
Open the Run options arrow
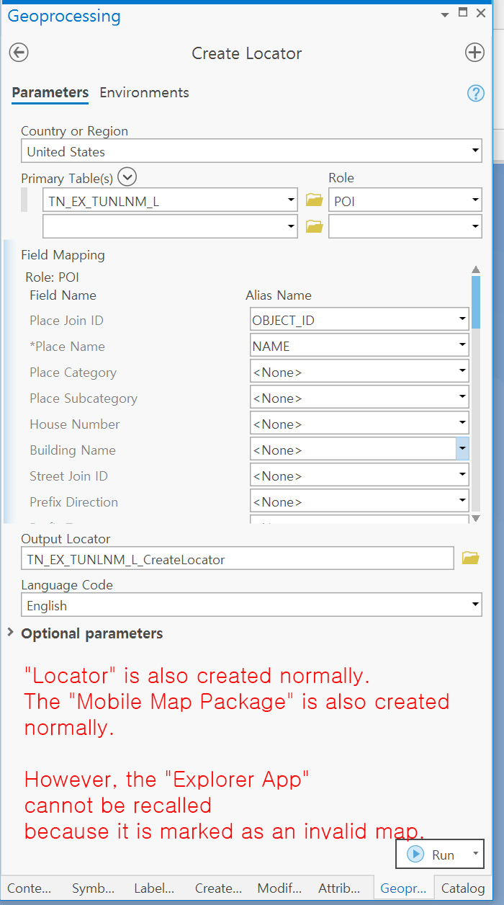[x=477, y=854]
